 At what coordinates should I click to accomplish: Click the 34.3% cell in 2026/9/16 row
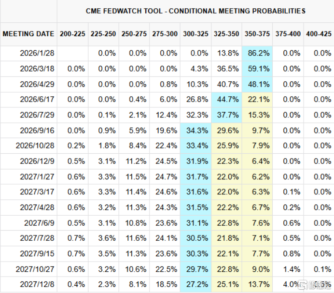(195, 131)
